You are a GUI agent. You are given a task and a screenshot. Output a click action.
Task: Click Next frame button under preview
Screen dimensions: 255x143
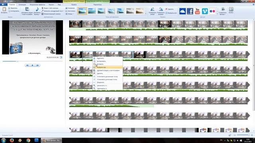(x=37, y=65)
